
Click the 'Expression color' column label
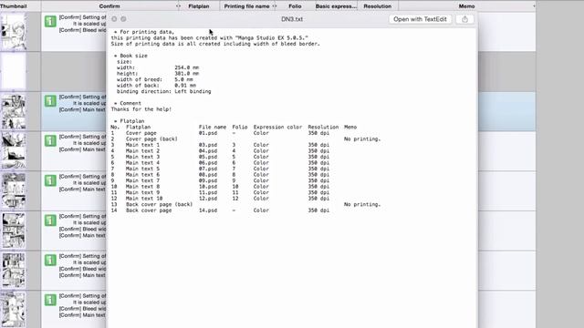277,128
